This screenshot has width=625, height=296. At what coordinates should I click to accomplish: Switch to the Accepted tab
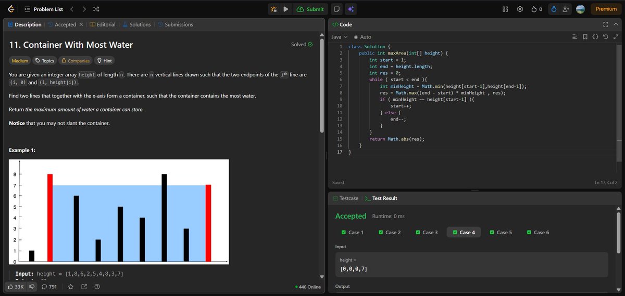[61, 24]
